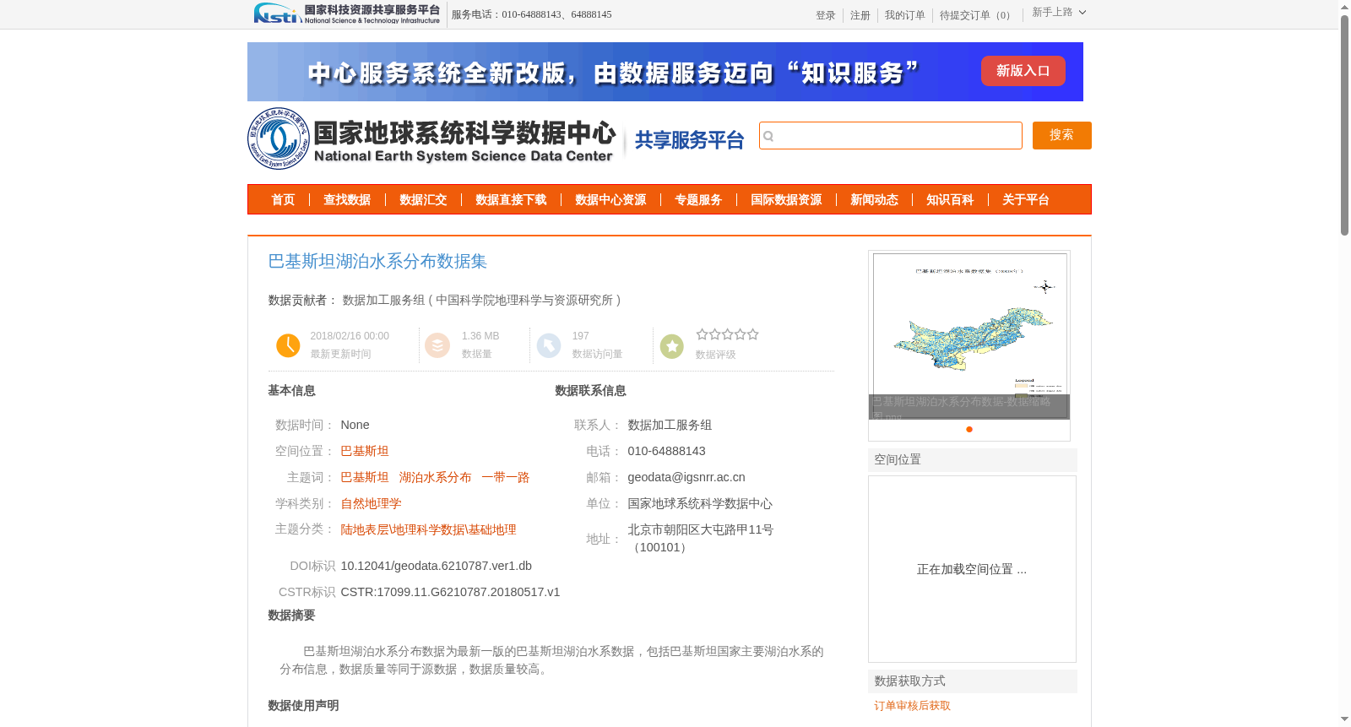Image resolution: width=1351 pixels, height=727 pixels.
Task: Rate the dataset with the fifth star
Action: pos(752,334)
